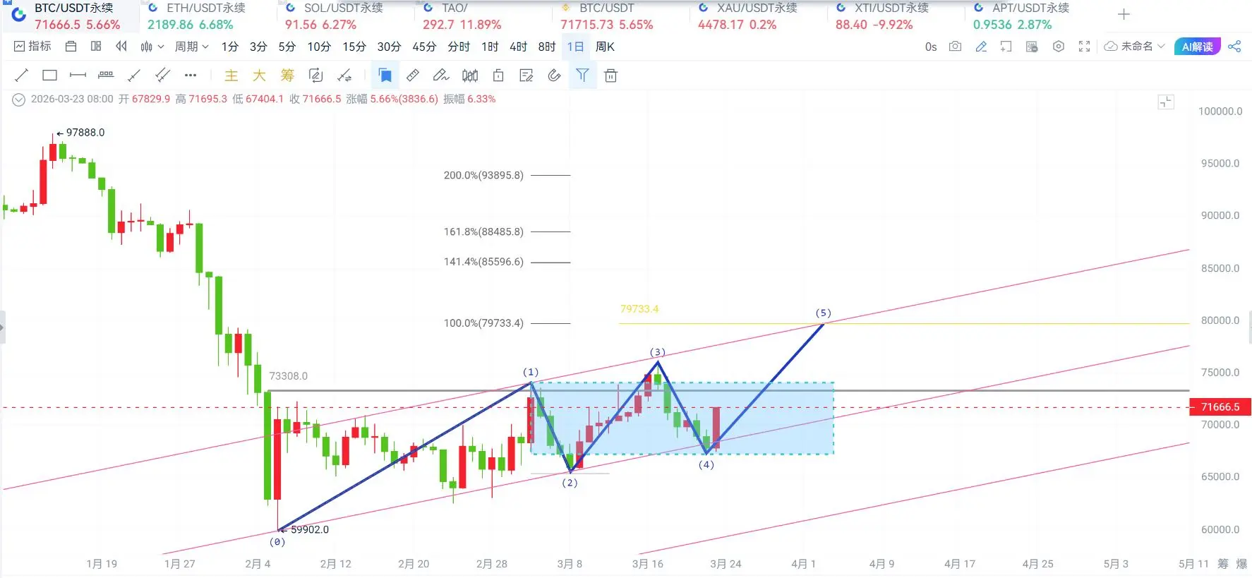Image resolution: width=1252 pixels, height=578 pixels.
Task: Open the candlestick chart type dropdown
Action: coord(152,47)
